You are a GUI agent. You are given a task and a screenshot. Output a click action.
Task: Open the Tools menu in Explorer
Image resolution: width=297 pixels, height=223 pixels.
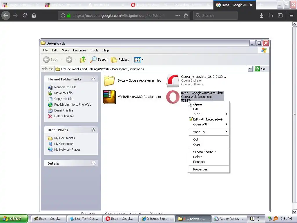[94, 50]
